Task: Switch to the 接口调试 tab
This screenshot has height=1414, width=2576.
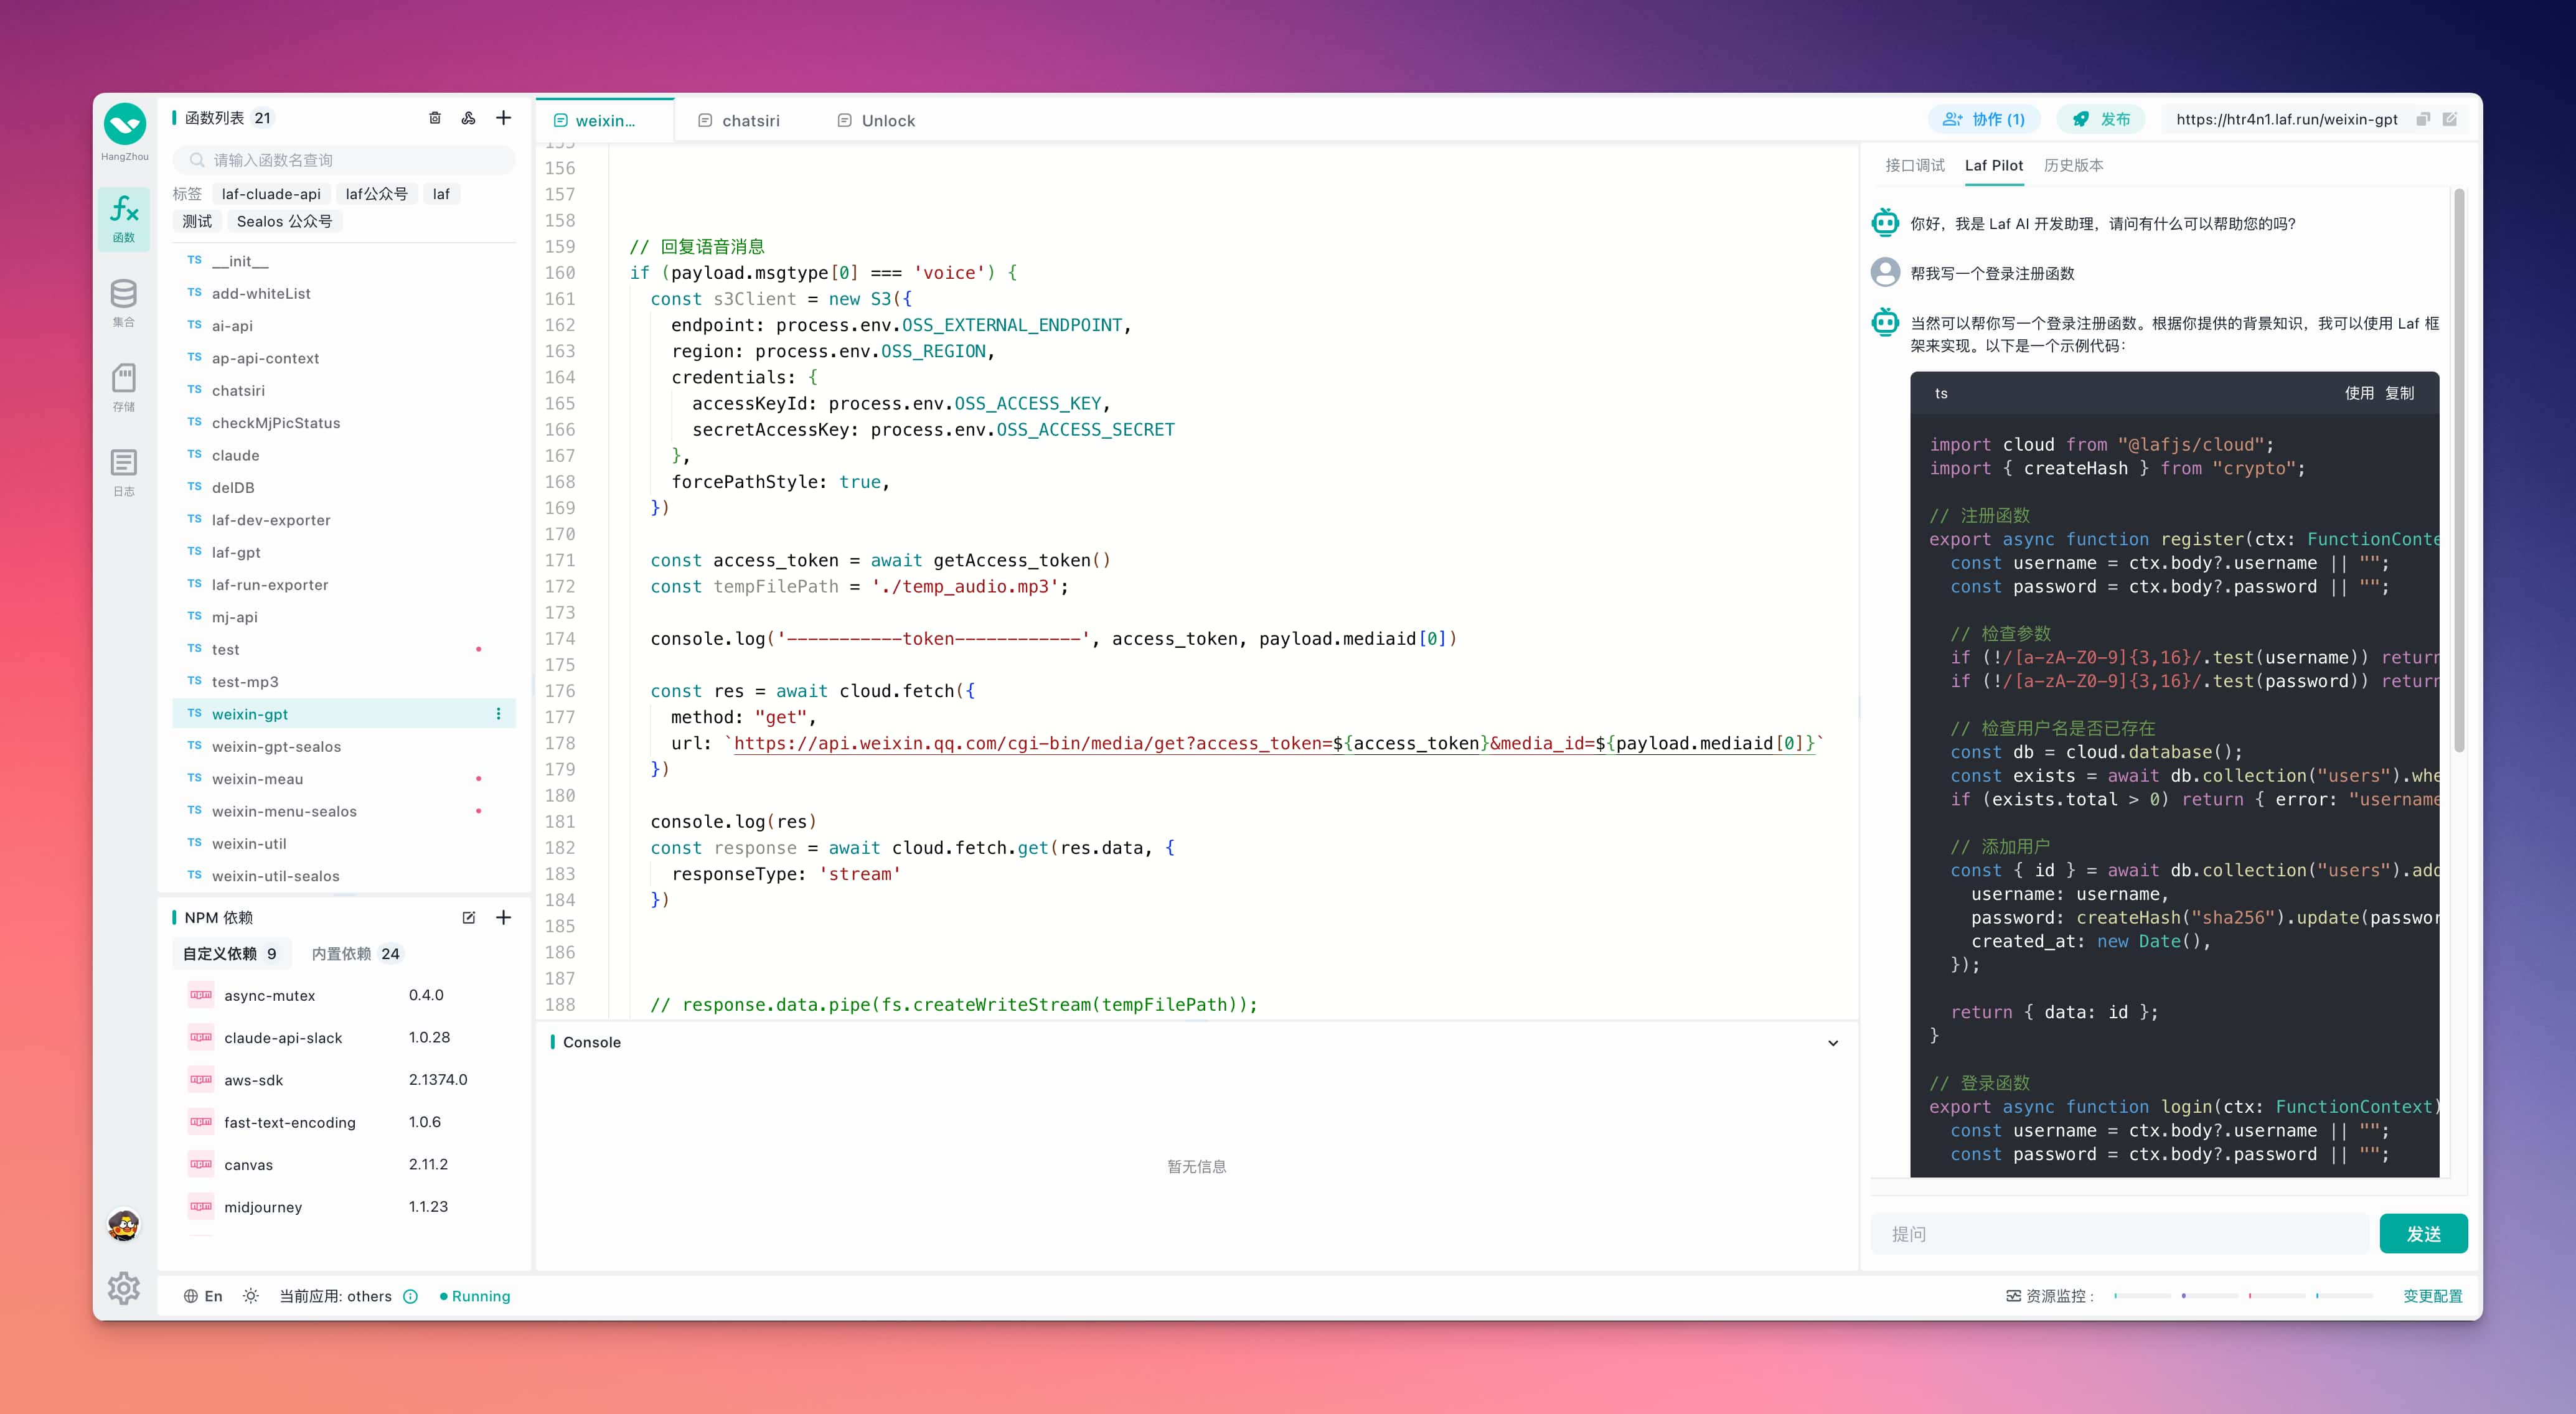Action: (x=1916, y=164)
